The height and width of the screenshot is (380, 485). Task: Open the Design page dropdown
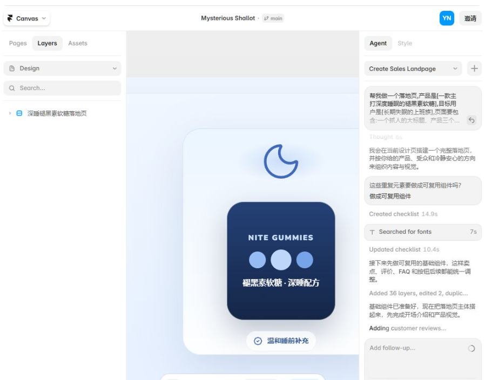click(62, 69)
